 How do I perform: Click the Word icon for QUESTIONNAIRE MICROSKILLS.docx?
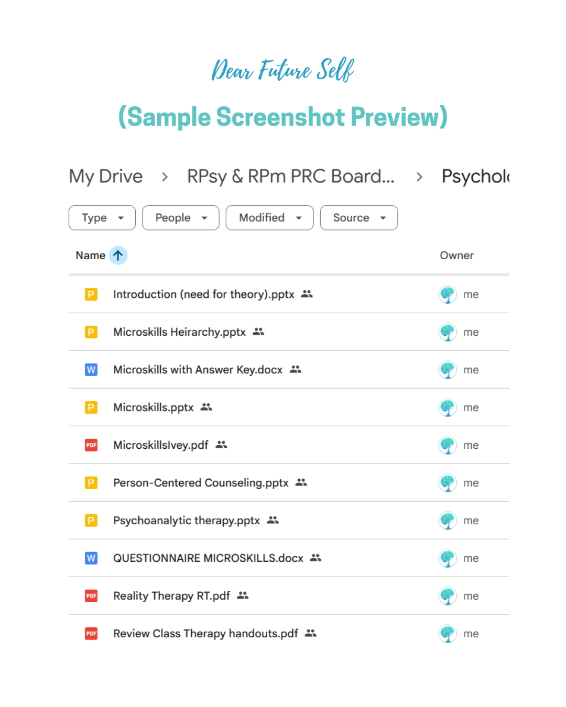pos(91,558)
